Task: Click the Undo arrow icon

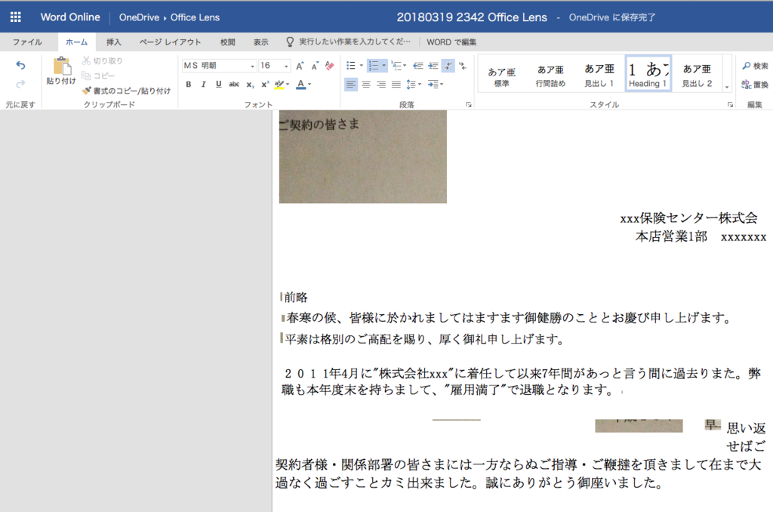Action: pos(20,65)
